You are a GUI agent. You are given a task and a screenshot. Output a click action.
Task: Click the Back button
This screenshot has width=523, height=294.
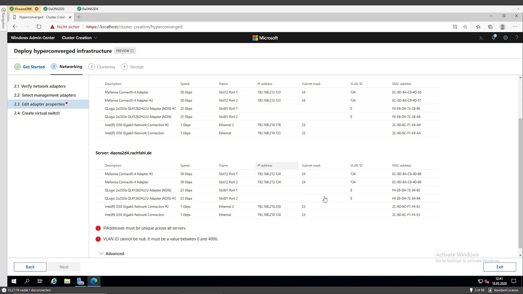(30, 267)
